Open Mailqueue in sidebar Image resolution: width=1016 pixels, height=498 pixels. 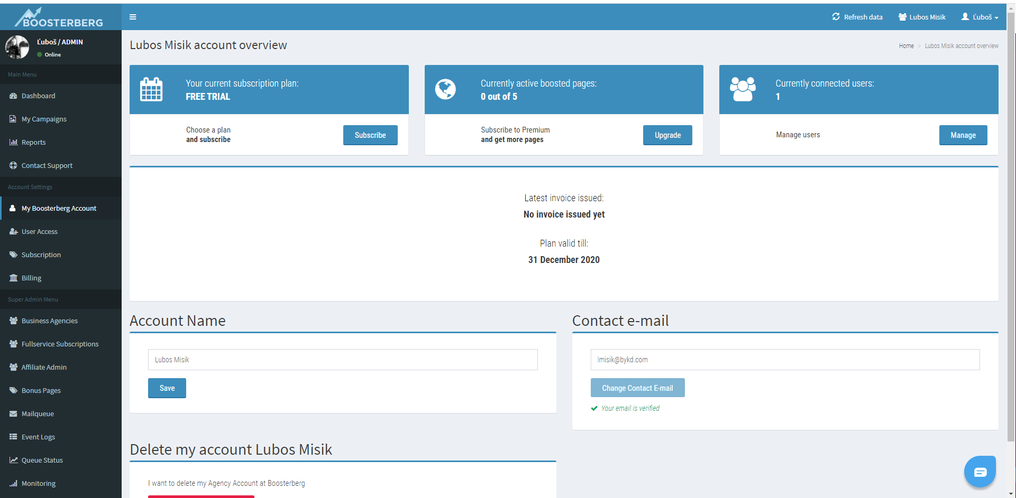(x=61, y=414)
